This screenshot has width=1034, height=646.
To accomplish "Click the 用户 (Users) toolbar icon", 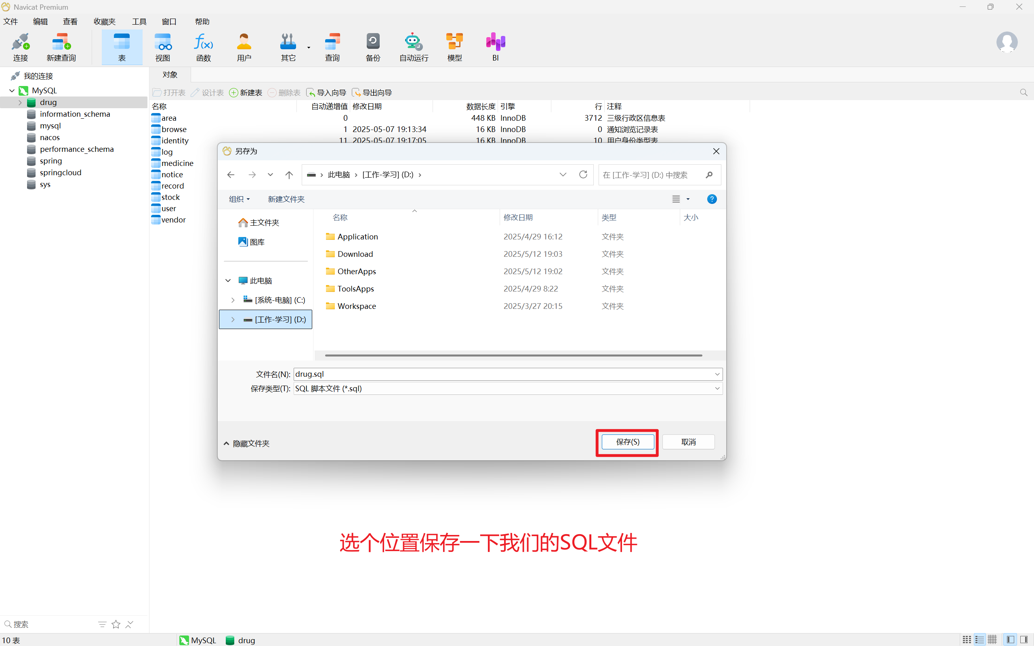I will point(243,46).
